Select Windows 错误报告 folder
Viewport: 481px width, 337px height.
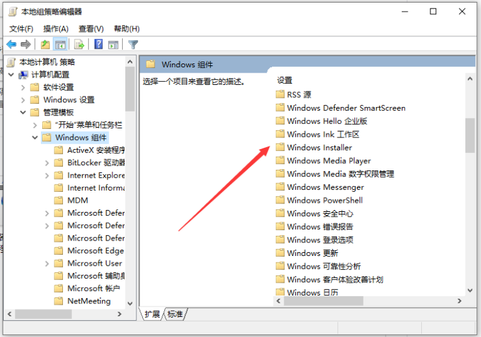314,226
